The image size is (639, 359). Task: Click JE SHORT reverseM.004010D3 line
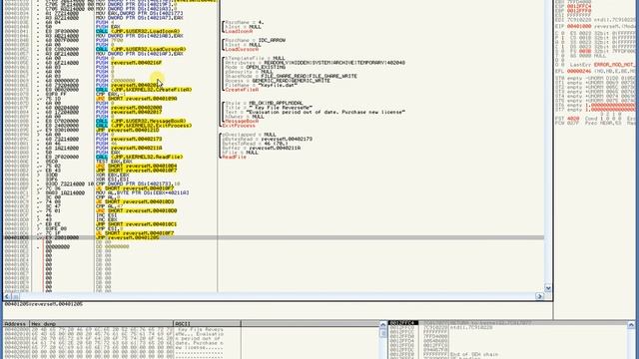point(135,201)
